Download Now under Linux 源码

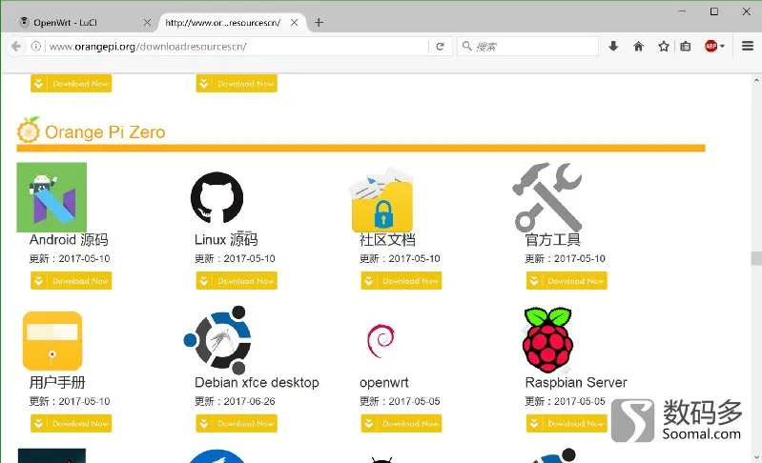click(x=237, y=281)
